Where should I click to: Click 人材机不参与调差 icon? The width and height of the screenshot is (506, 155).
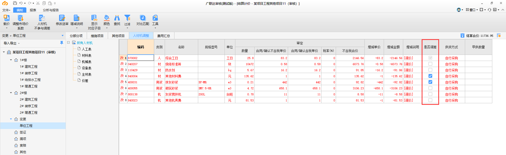[x=42, y=18]
